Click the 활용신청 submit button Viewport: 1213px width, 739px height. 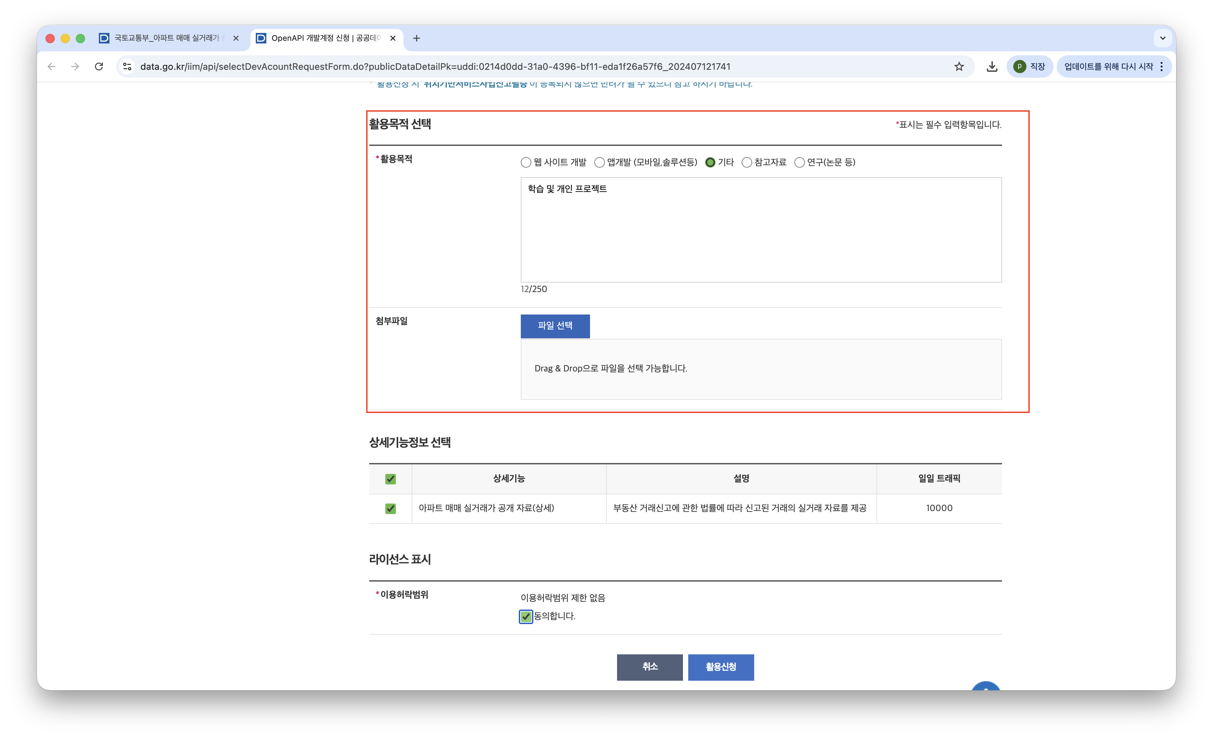[721, 667]
